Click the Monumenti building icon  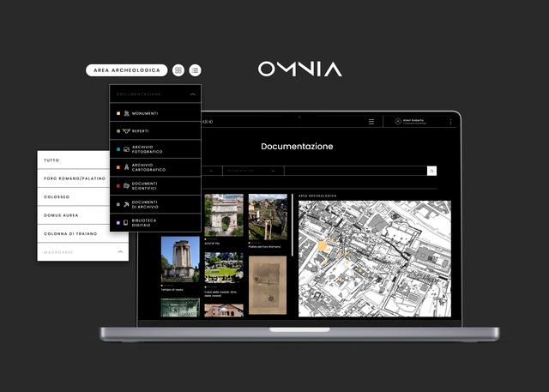(127, 113)
